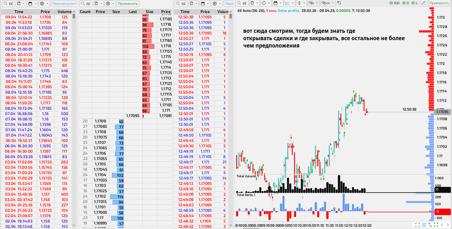Viewport: 452px width, 229px height.
Task: Click the 6E symbol search in the chart panel
Action: (x=242, y=3)
